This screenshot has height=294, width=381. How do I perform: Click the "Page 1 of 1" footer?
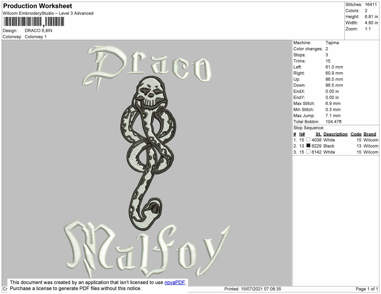367,289
